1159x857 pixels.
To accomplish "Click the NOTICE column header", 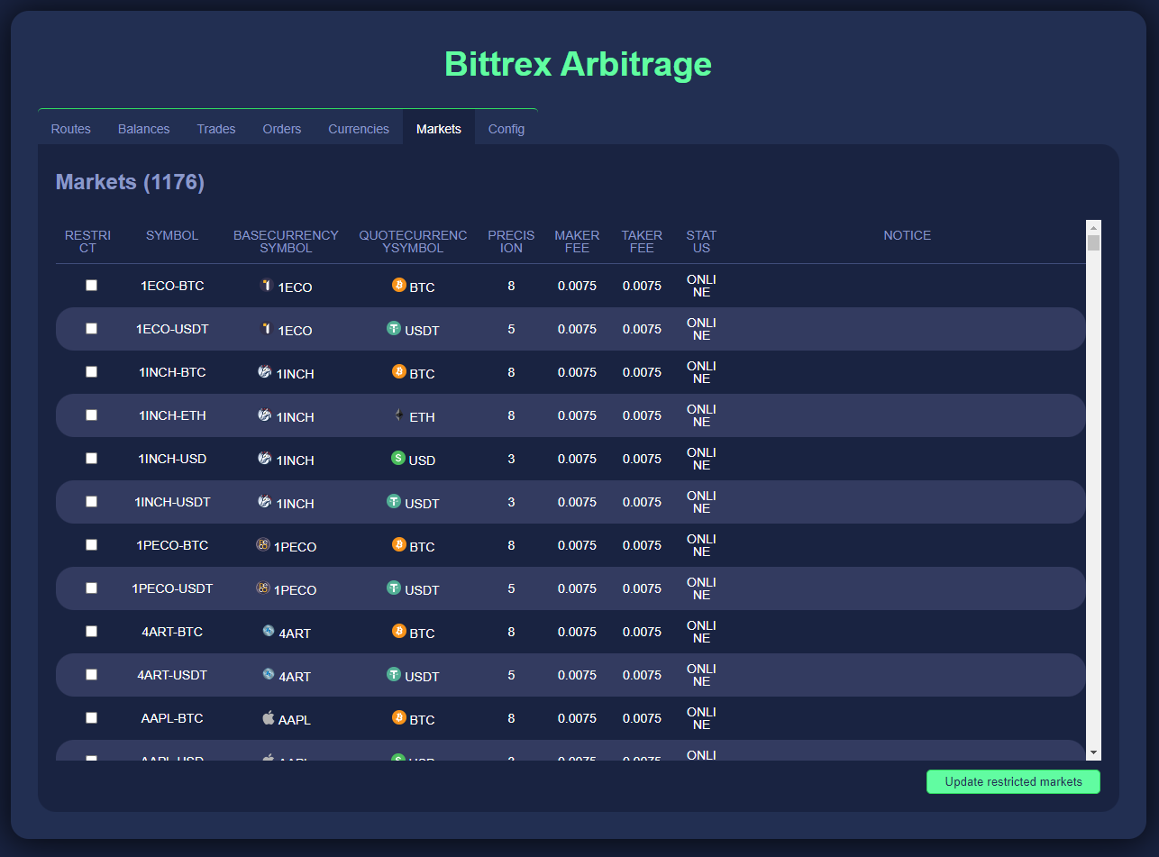I will 908,235.
